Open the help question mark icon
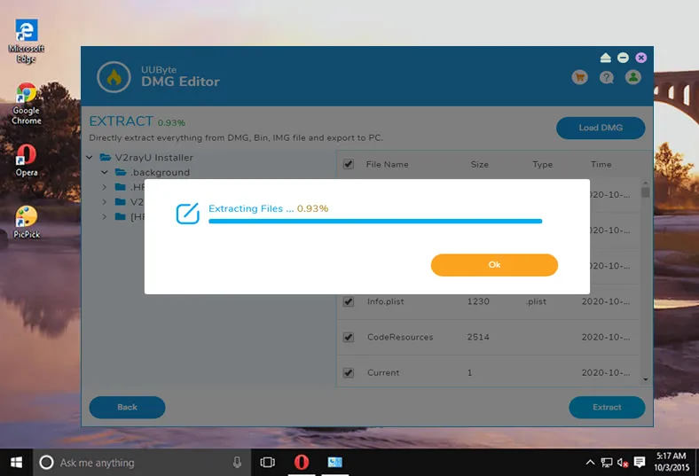 point(606,77)
